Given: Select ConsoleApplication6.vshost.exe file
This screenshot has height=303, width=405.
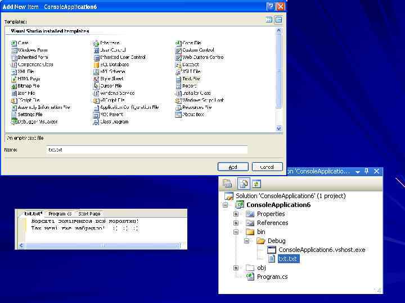Looking at the screenshot, I should coord(322,250).
